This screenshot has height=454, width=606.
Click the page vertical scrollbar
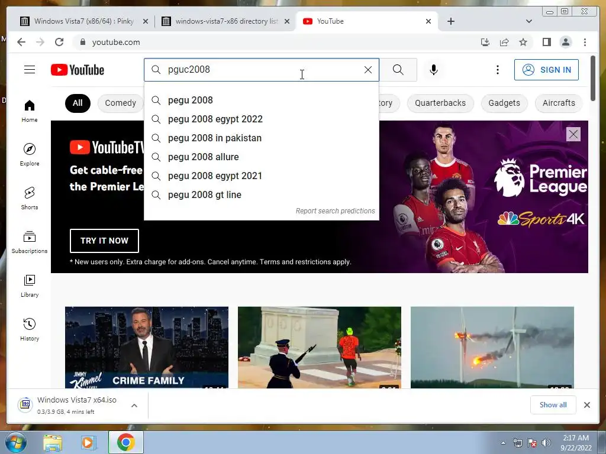[593, 79]
